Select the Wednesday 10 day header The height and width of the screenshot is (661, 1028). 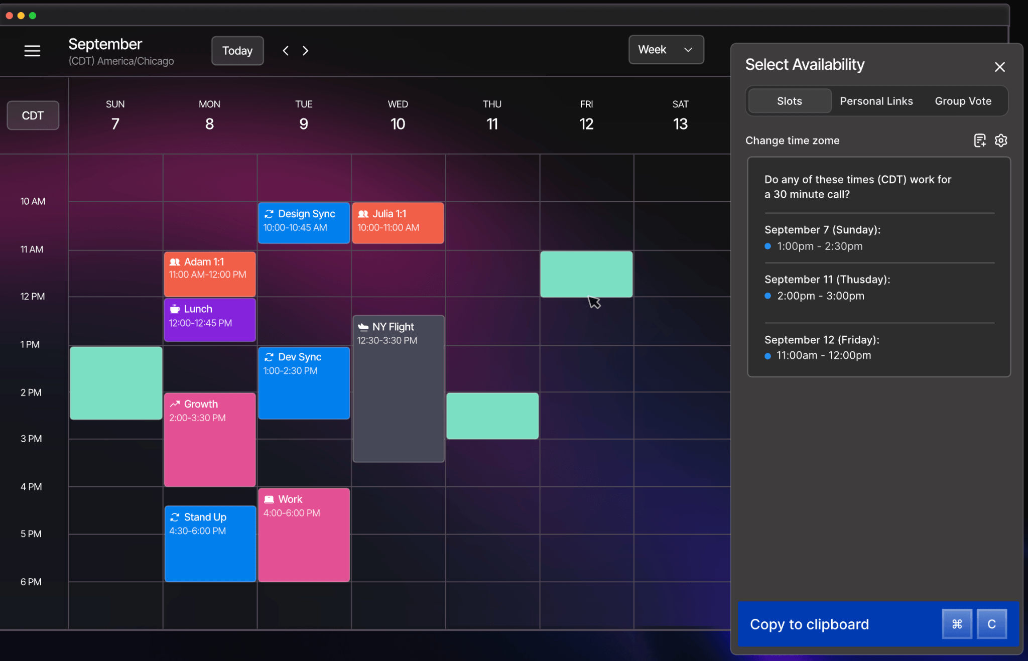point(398,115)
